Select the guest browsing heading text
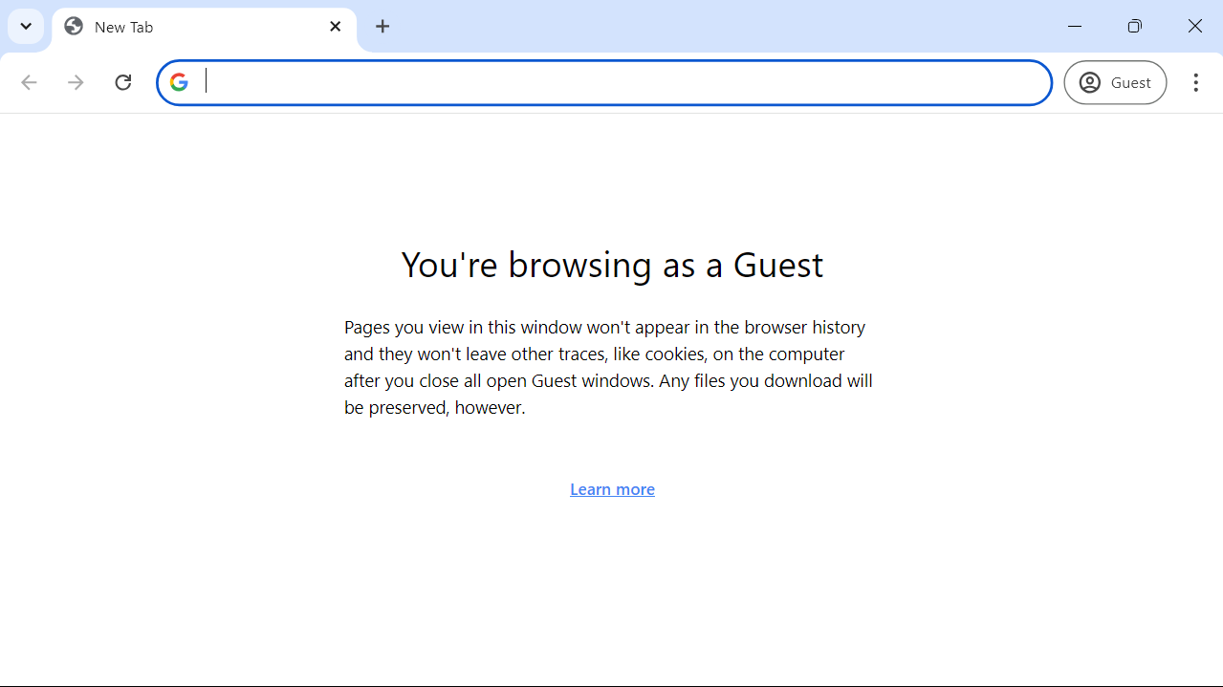 click(x=612, y=265)
